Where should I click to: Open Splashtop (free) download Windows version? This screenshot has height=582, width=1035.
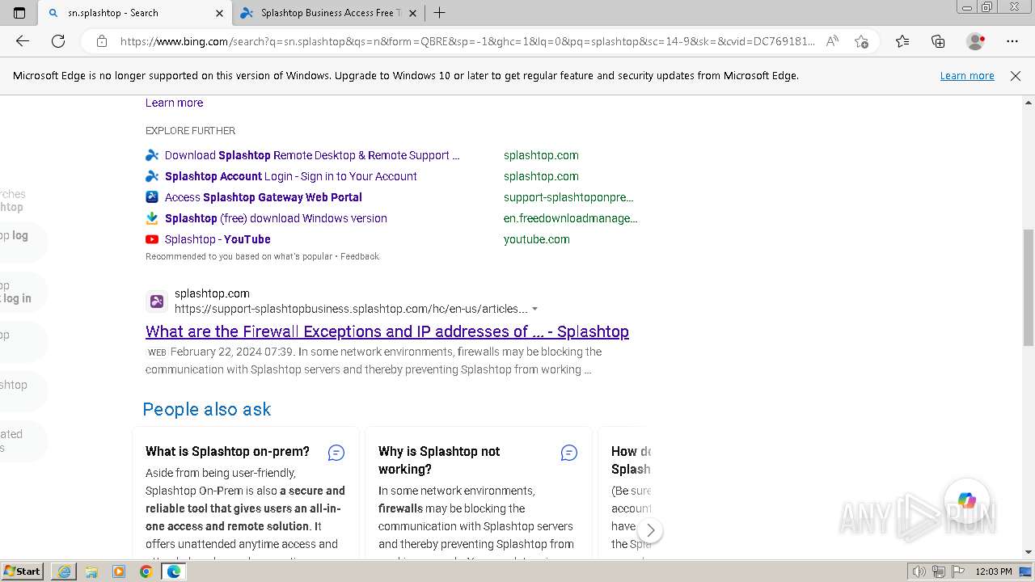click(x=276, y=218)
